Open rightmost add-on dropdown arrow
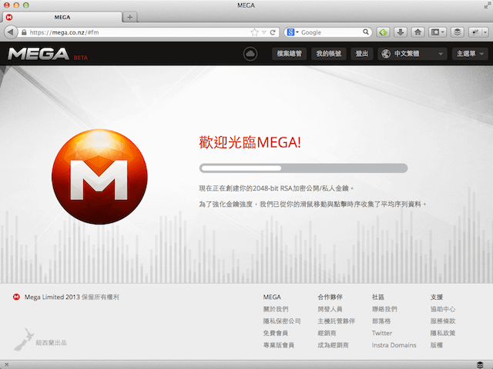 pyautogui.click(x=485, y=32)
